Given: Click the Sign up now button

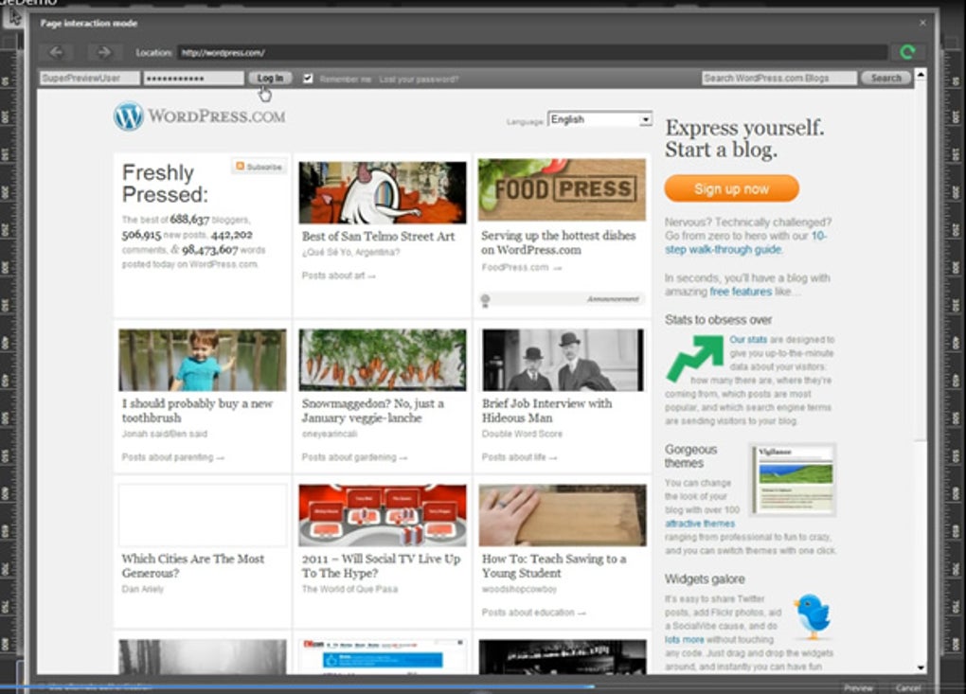Looking at the screenshot, I should pyautogui.click(x=731, y=188).
